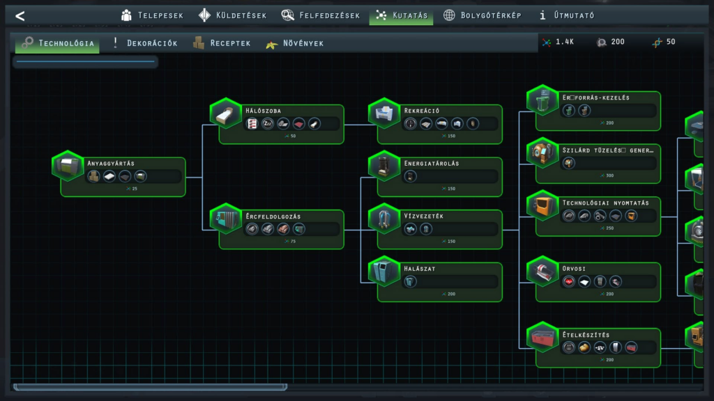Image resolution: width=714 pixels, height=401 pixels.
Task: Click the Energiatárolás hexagon icon
Action: 384,166
